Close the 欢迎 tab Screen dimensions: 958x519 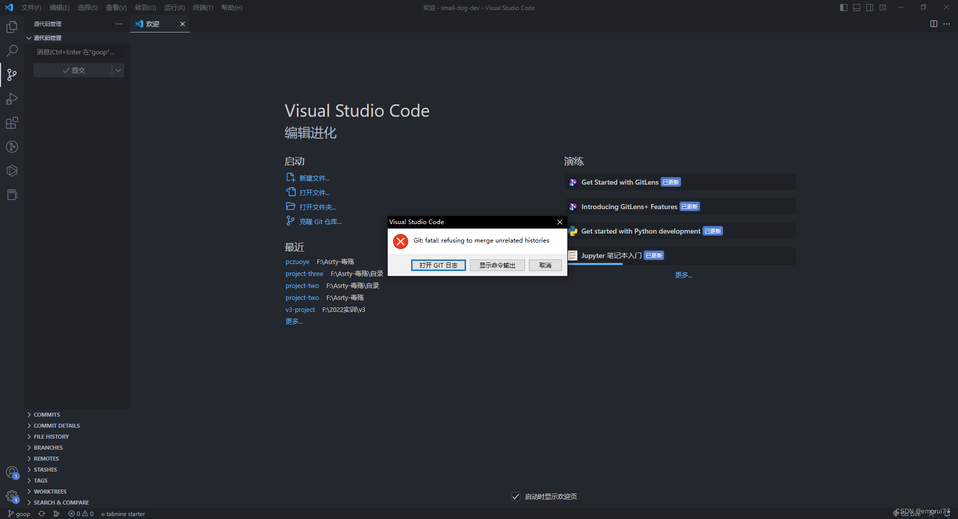[183, 23]
